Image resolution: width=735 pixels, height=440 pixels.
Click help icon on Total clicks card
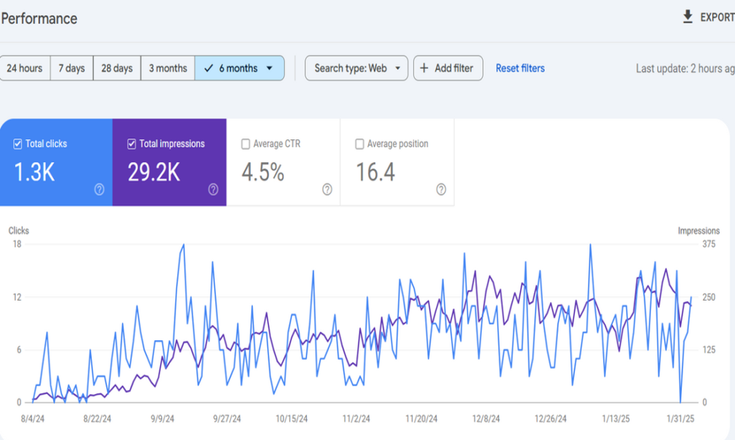(99, 189)
